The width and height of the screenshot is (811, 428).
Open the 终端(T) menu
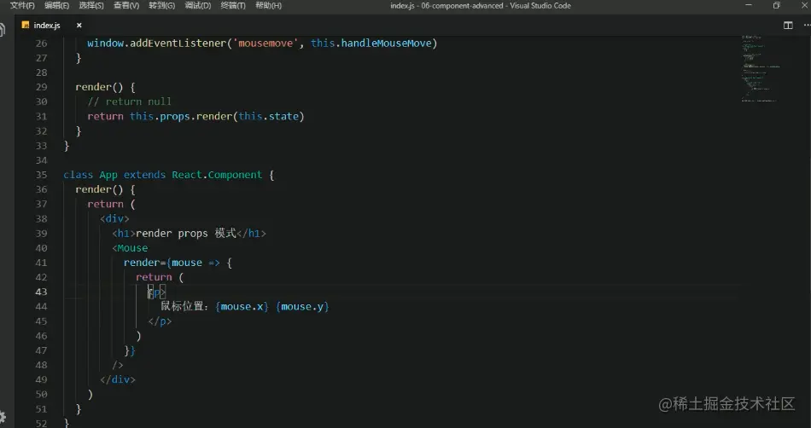(x=233, y=6)
